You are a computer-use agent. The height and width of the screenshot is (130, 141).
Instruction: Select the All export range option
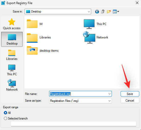[x=7, y=113]
